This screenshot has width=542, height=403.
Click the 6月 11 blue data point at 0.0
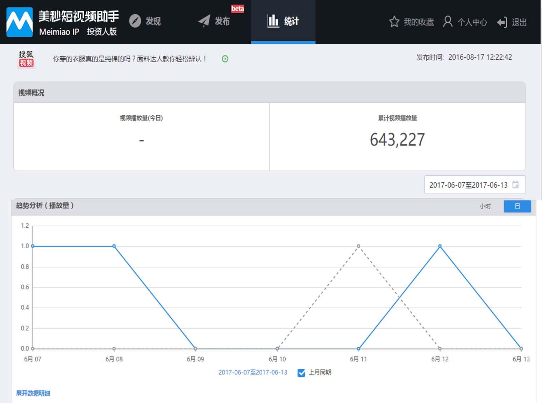(358, 349)
